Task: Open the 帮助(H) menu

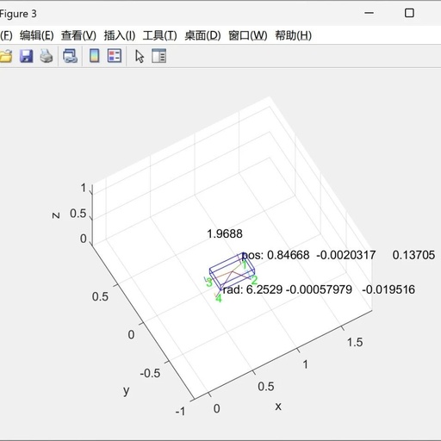Action: [x=293, y=35]
